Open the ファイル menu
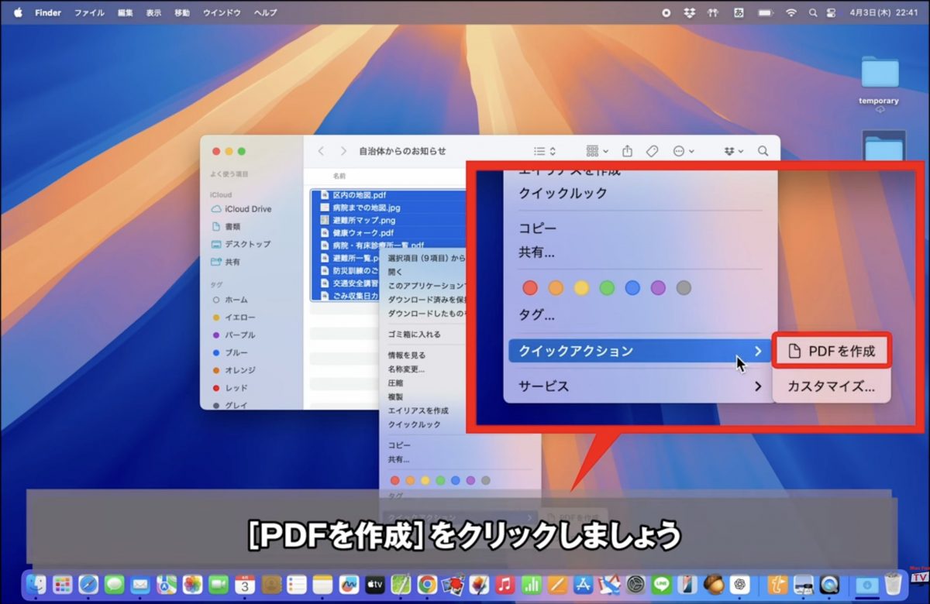 [x=89, y=13]
